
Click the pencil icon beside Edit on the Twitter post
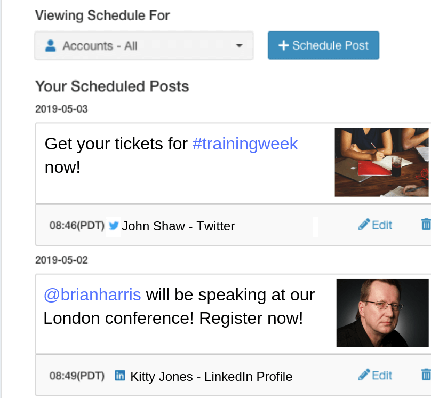363,225
